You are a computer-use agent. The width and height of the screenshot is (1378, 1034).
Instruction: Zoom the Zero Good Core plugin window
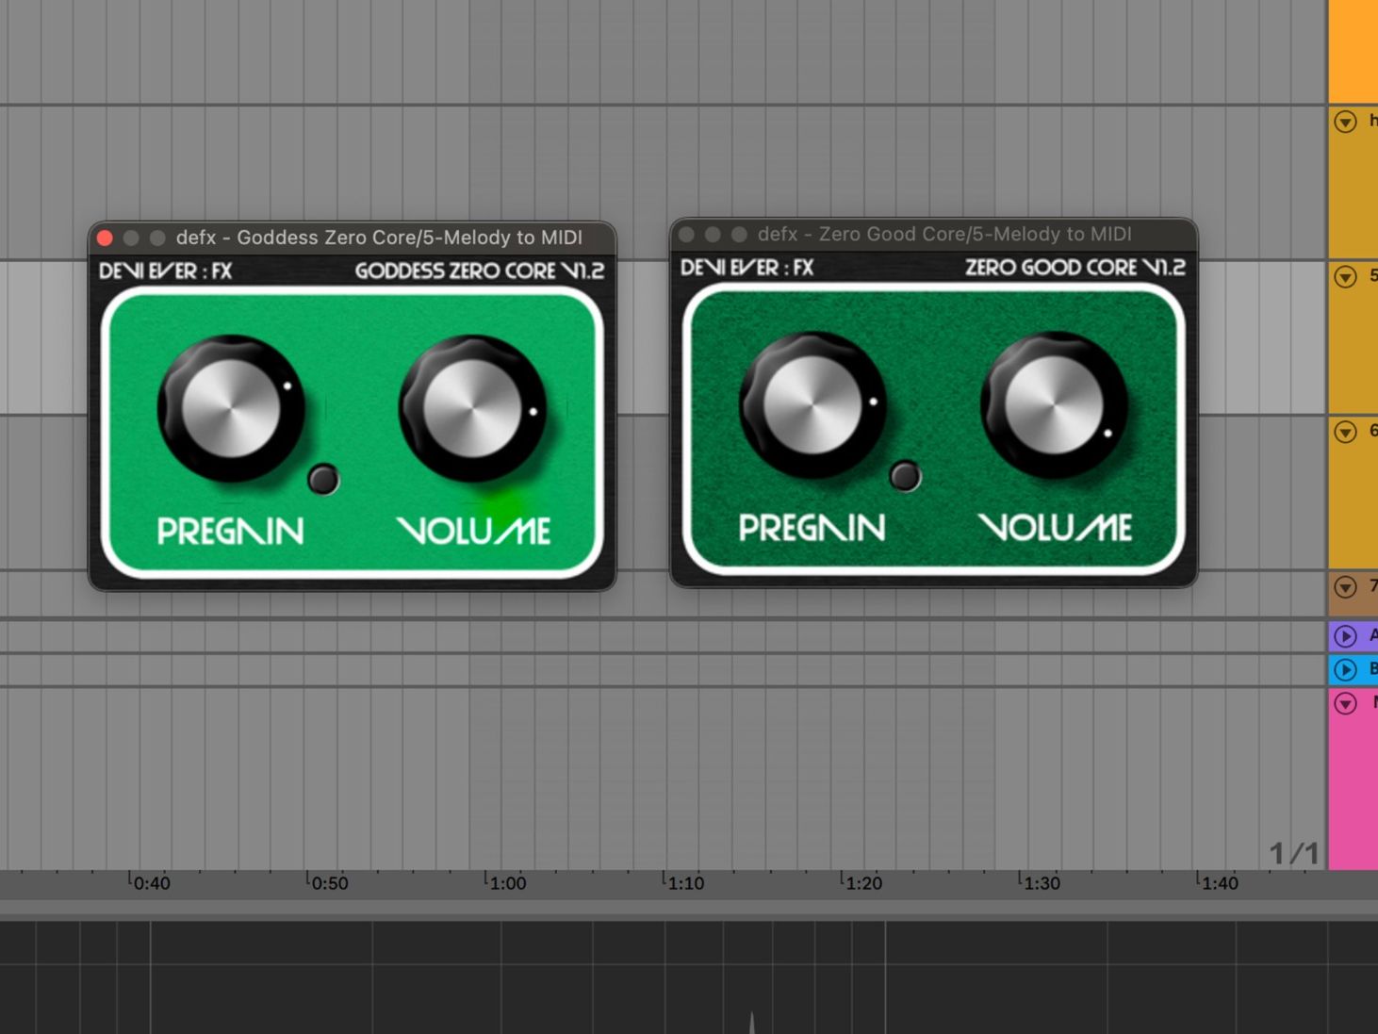[739, 234]
